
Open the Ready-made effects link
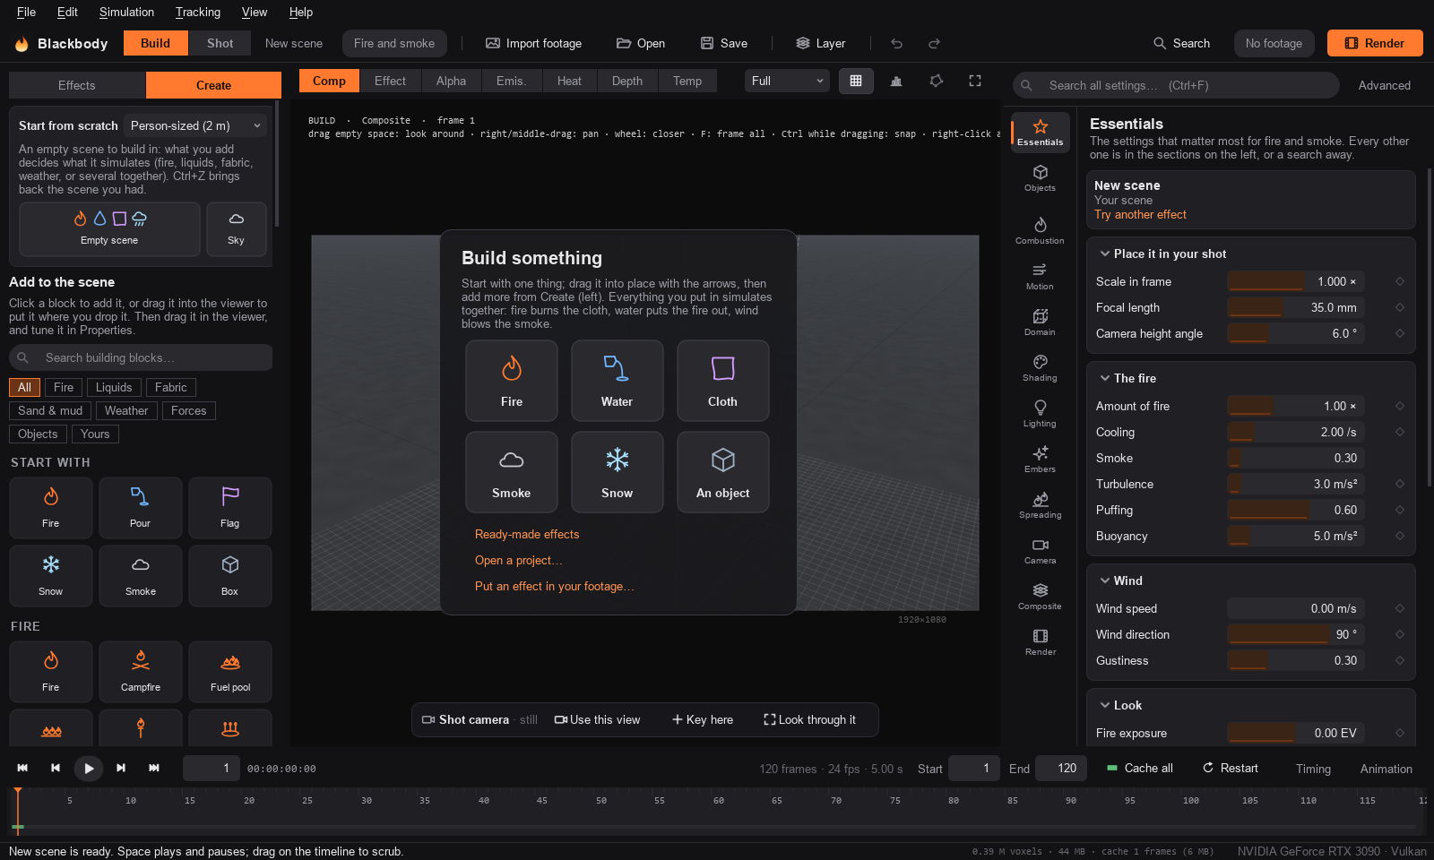(x=527, y=534)
